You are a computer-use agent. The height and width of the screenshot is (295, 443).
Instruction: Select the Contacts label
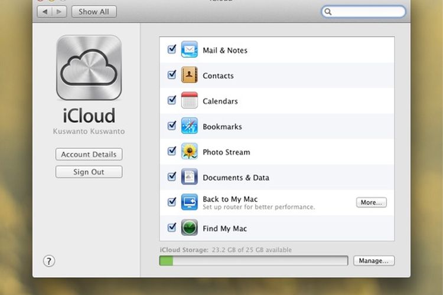[x=218, y=76]
